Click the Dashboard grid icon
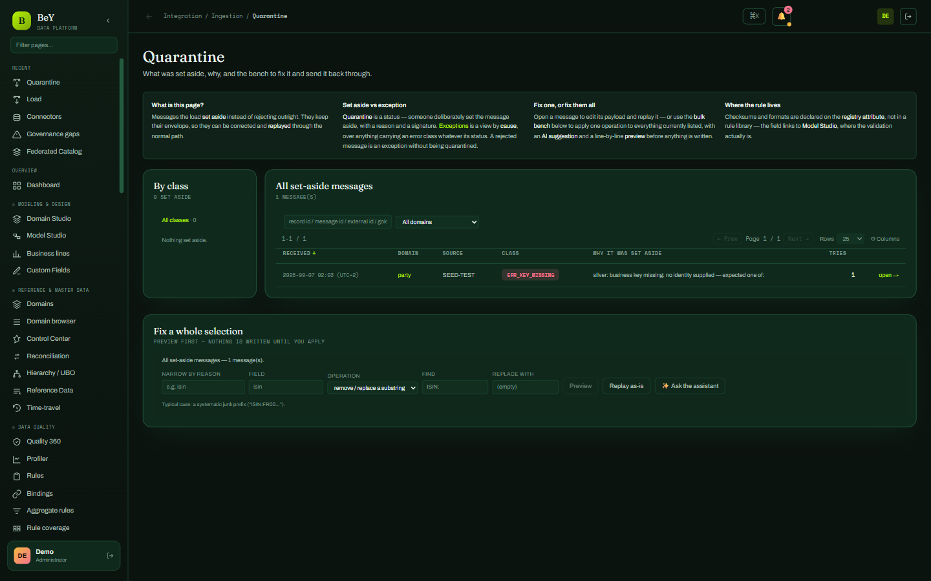The width and height of the screenshot is (931, 581). coord(17,185)
